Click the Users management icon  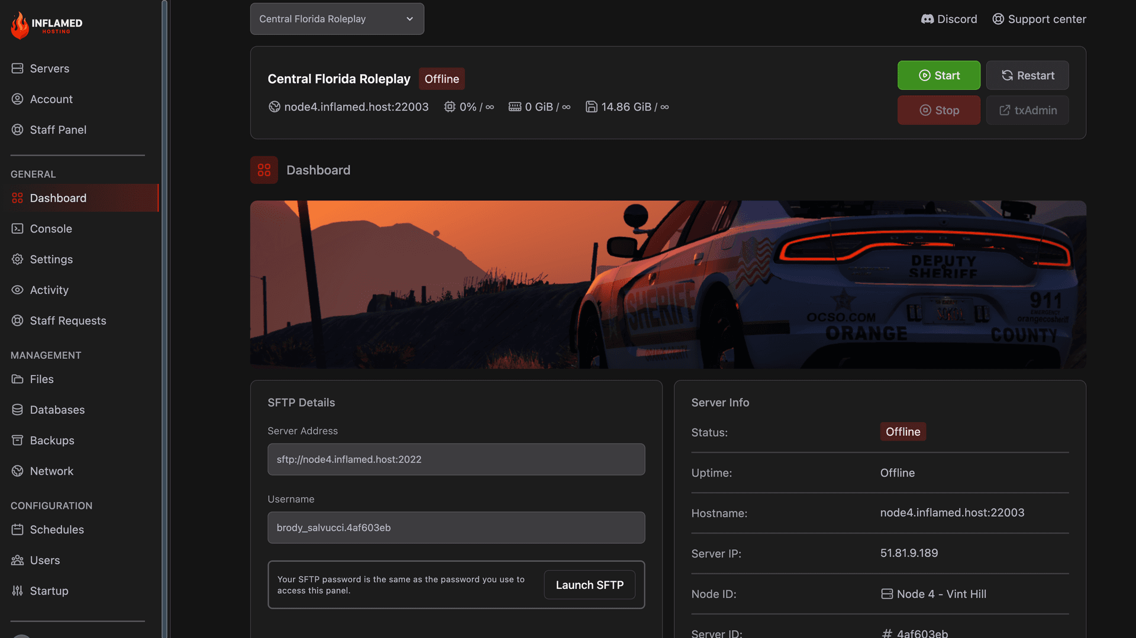(18, 560)
